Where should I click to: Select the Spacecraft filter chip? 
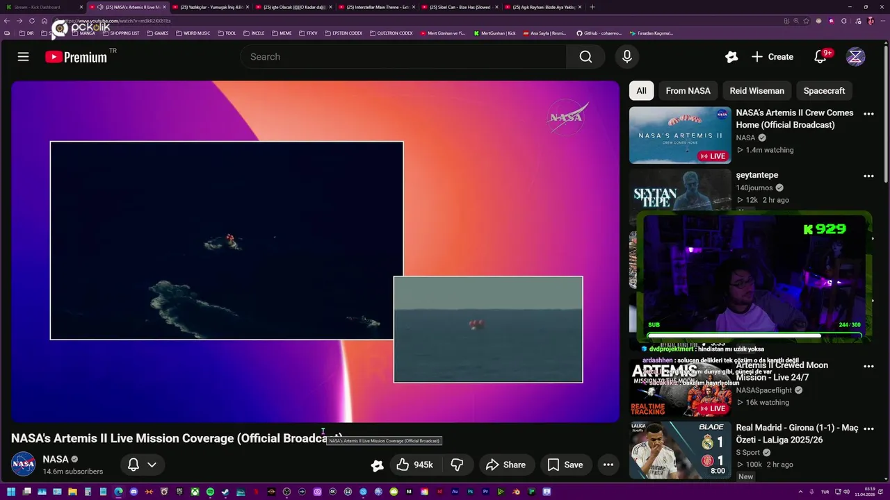(824, 91)
